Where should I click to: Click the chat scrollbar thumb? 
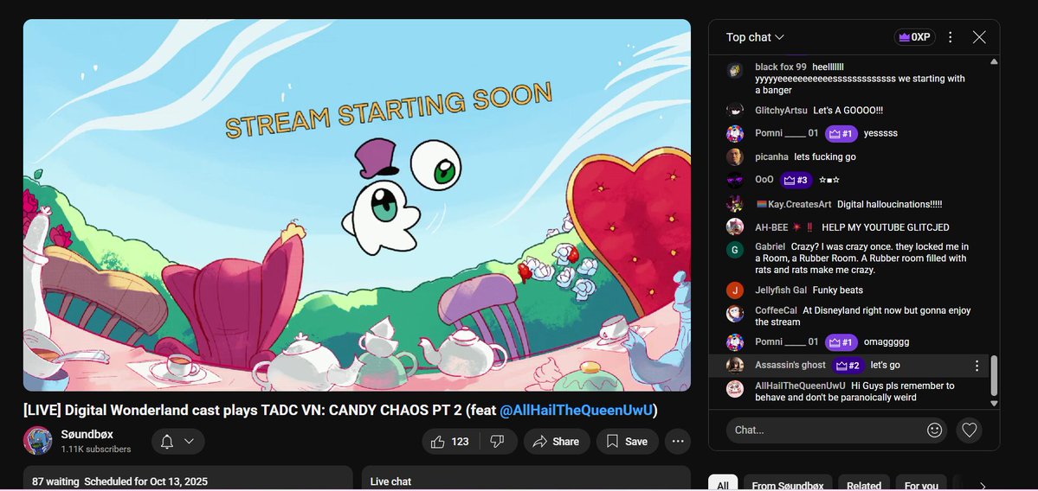click(994, 376)
